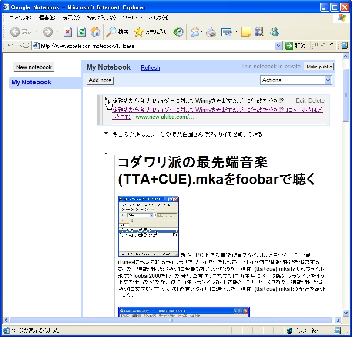Open the Mail button dropdown arrow
352x337 pixels.
click(x=201, y=32)
